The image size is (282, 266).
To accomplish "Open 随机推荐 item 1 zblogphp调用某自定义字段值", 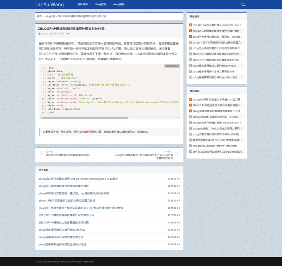I will tap(217, 100).
